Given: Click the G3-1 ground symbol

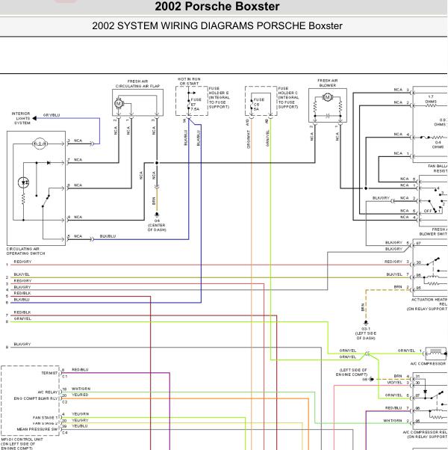Looking at the screenshot, I should coord(366,323).
